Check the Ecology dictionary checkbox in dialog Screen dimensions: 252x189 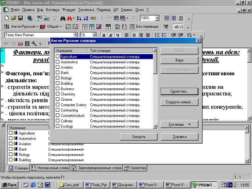pyautogui.click(x=57, y=126)
